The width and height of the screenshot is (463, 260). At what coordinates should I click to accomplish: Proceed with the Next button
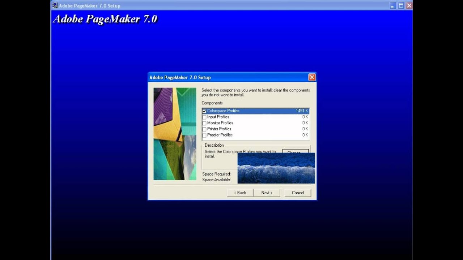[267, 193]
